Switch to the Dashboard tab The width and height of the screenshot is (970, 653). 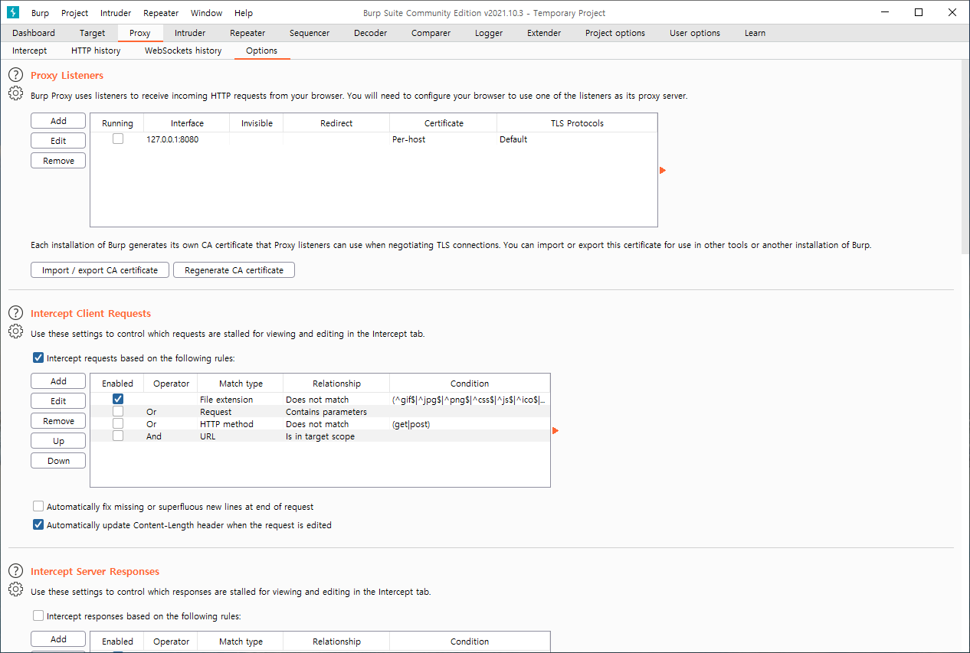(x=34, y=33)
